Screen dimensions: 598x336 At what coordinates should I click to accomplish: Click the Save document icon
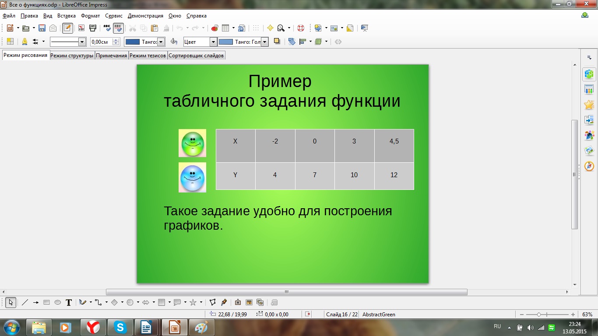click(x=42, y=28)
